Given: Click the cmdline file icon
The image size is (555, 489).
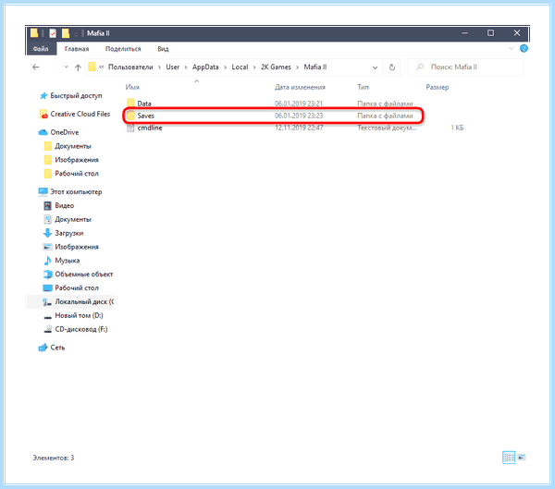Looking at the screenshot, I should click(x=130, y=128).
